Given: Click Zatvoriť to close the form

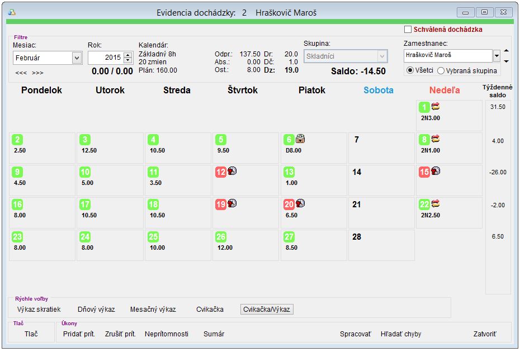Looking at the screenshot, I should tap(485, 334).
